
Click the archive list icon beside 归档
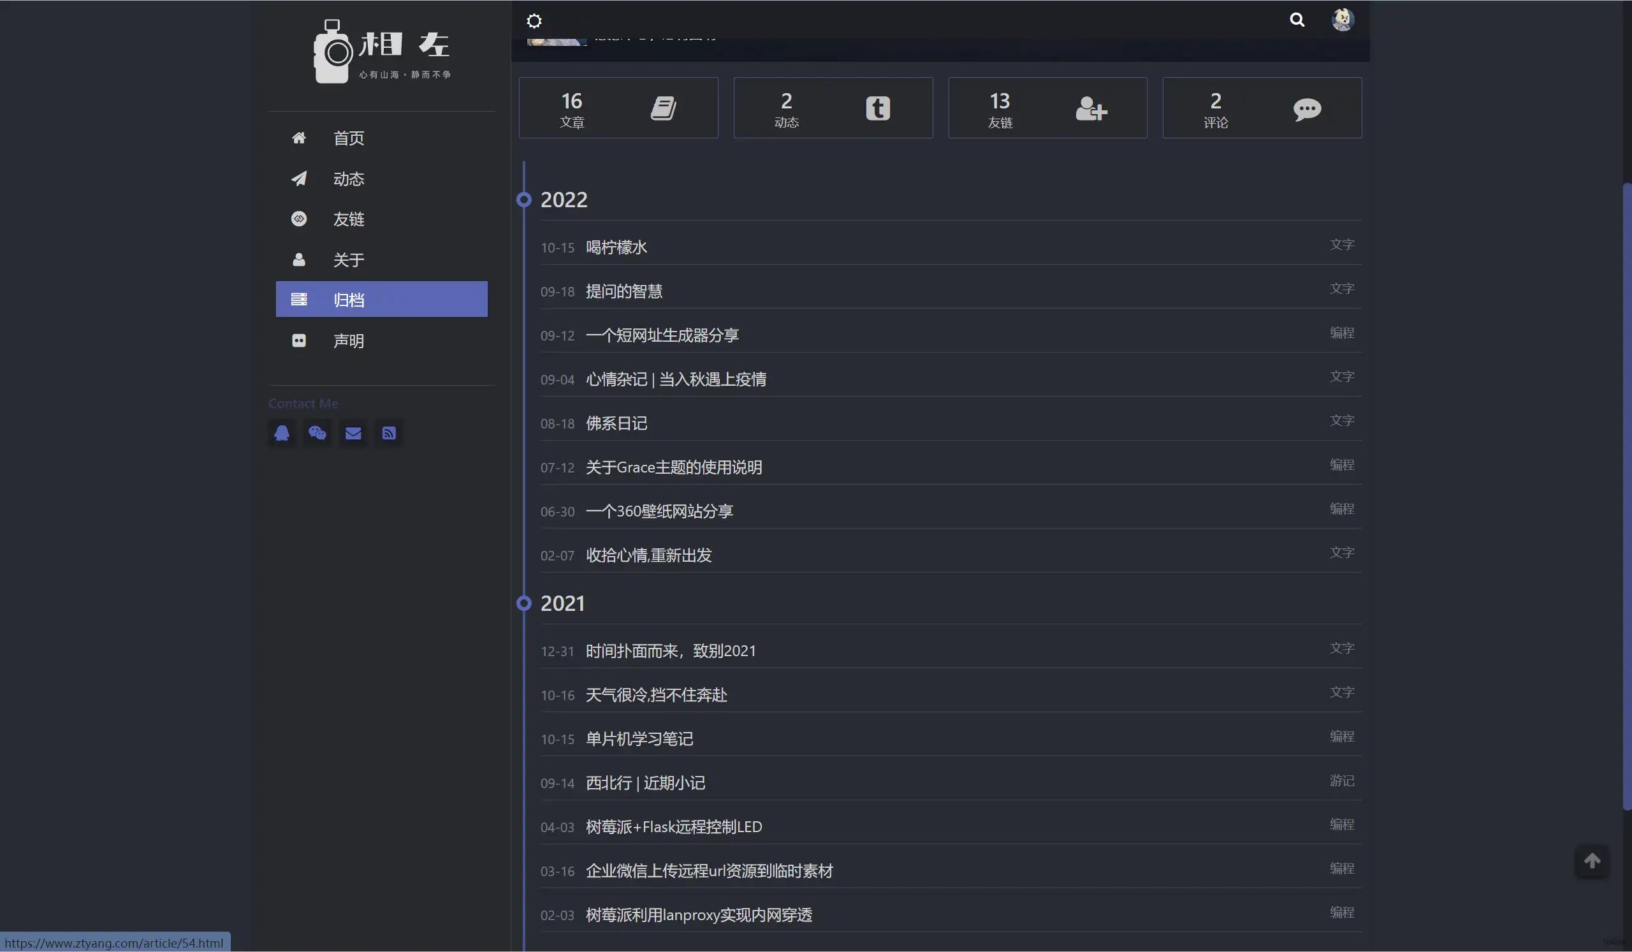298,299
